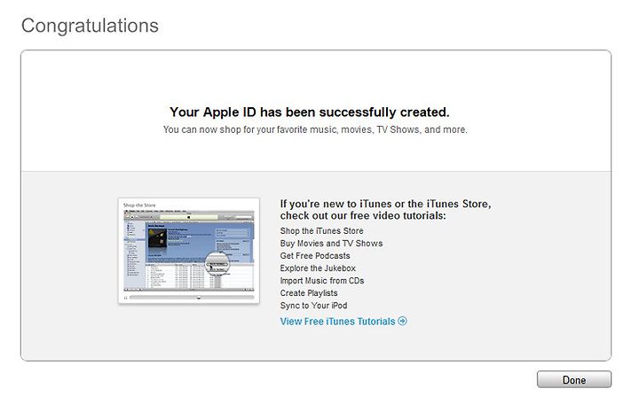Click 'You can now shop for your favorite music' text
The image size is (639, 404).
pyautogui.click(x=315, y=129)
